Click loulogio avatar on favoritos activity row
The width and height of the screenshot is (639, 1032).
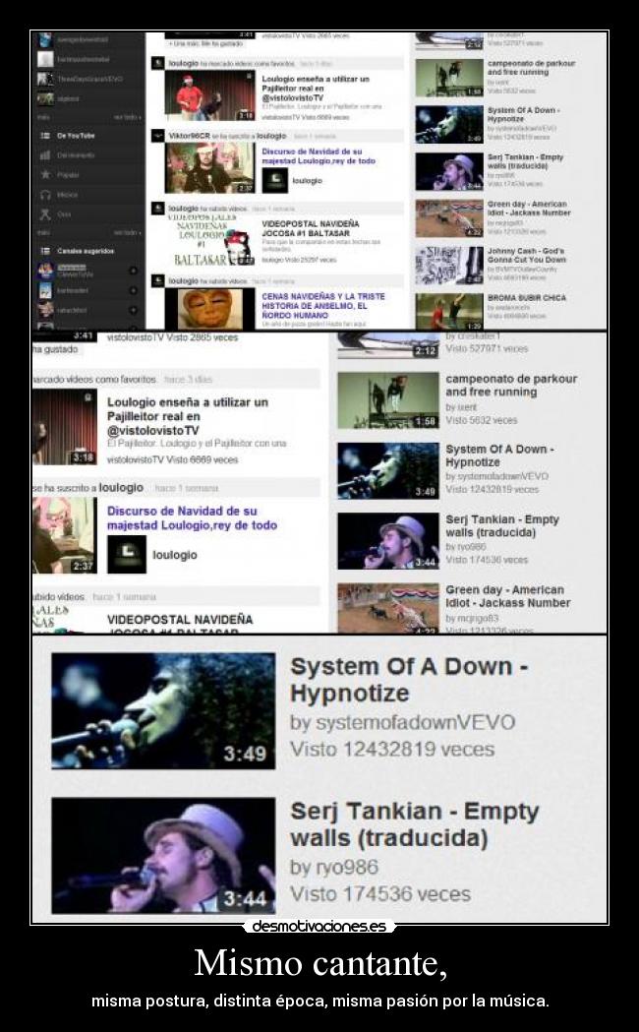157,63
